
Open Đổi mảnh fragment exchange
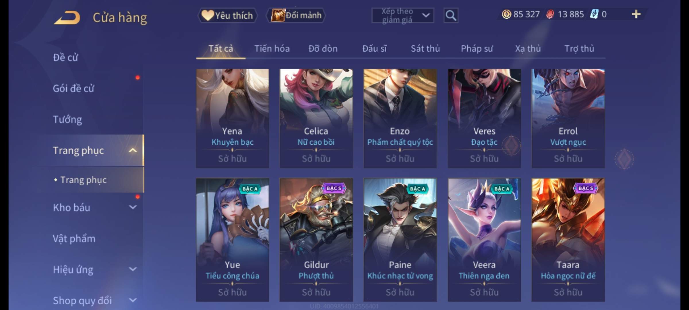(296, 15)
